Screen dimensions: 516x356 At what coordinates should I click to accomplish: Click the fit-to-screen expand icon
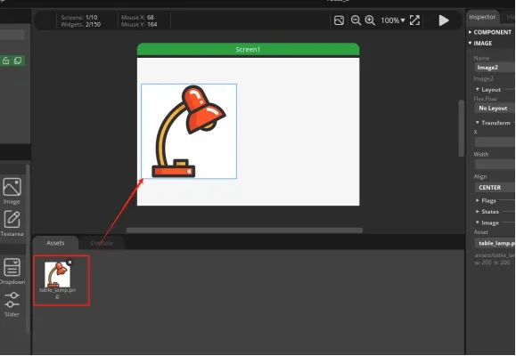[414, 20]
